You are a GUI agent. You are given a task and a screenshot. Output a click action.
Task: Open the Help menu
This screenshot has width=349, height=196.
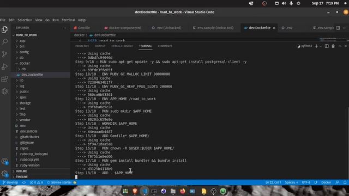(82, 20)
